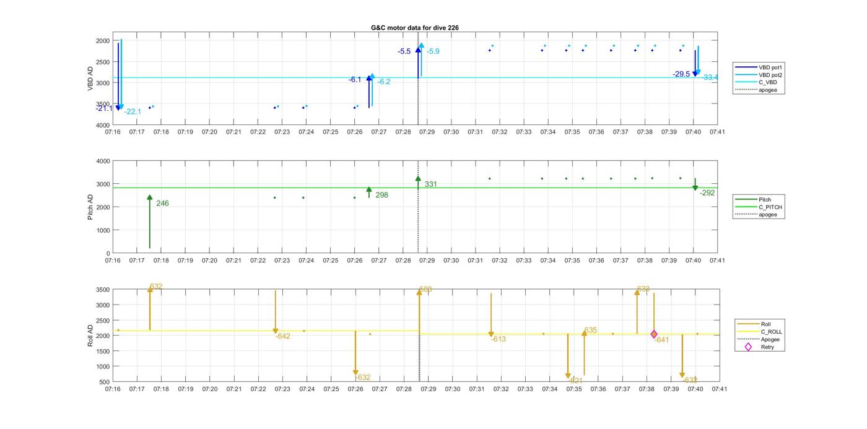The width and height of the screenshot is (867, 429).
Task: Click the "1500" tick on the Roll AD axis
Action: [103, 351]
